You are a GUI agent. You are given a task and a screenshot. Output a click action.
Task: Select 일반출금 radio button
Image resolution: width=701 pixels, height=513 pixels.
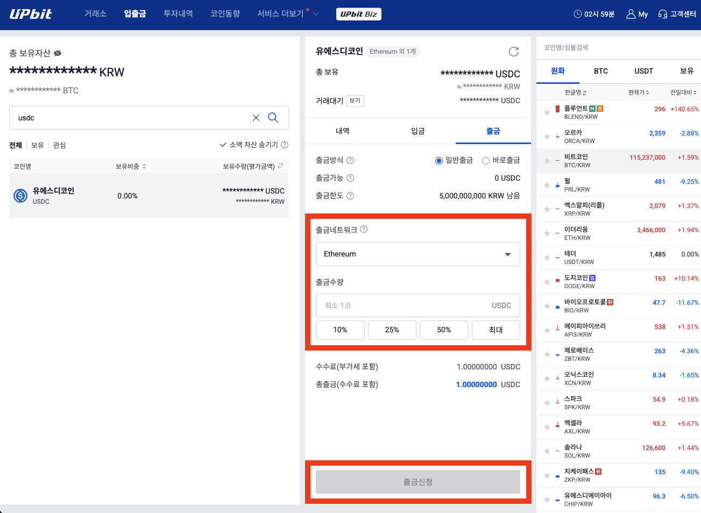pos(439,160)
